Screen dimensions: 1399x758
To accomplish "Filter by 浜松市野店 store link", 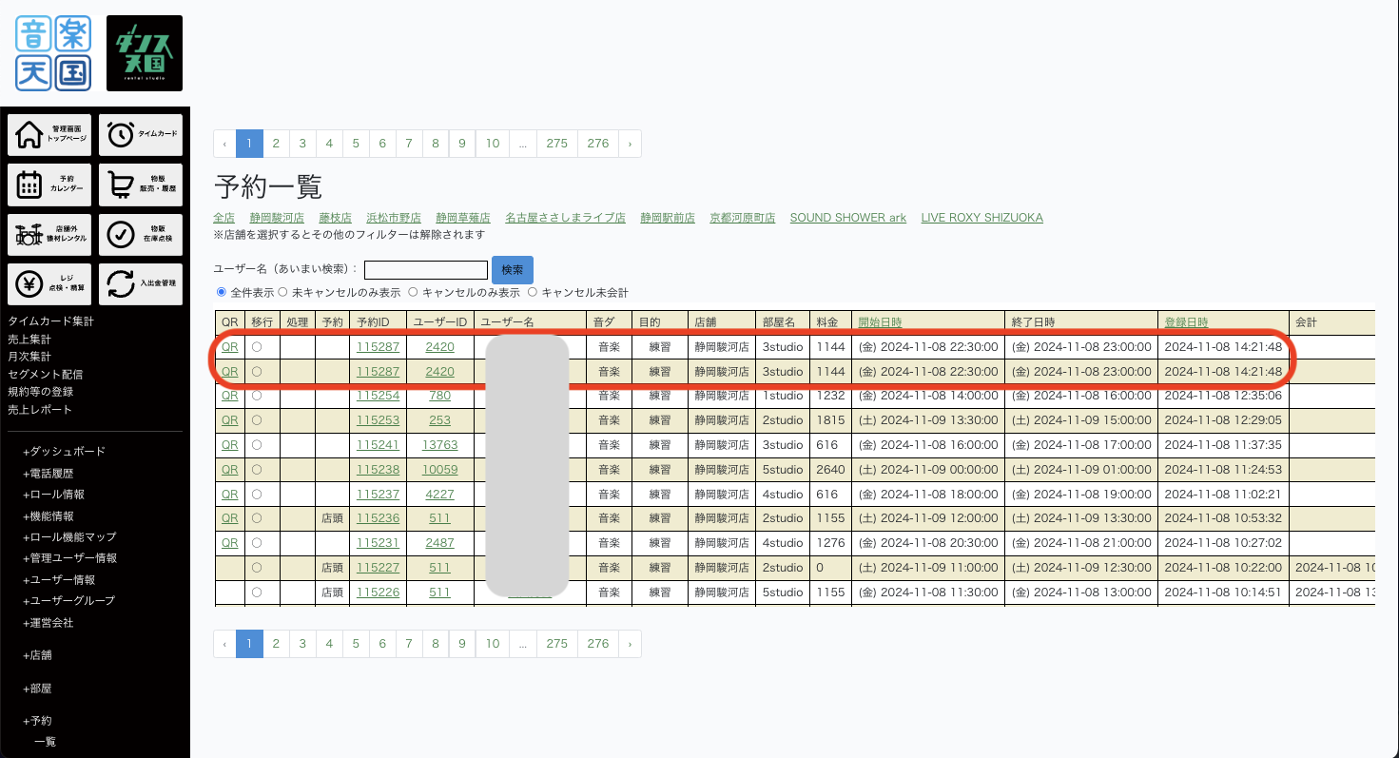I will [x=394, y=218].
